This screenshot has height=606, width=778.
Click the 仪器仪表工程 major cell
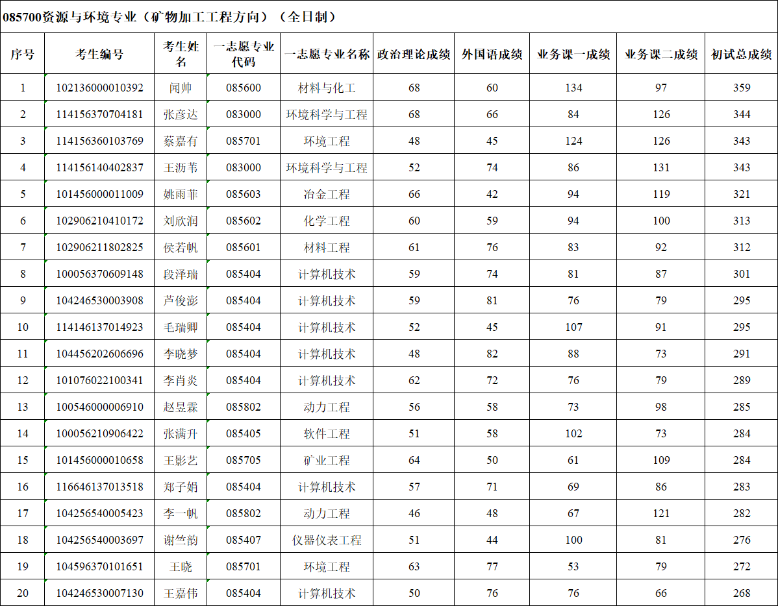tap(327, 540)
